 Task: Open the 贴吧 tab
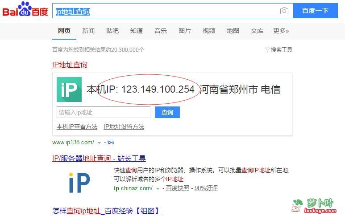112,31
